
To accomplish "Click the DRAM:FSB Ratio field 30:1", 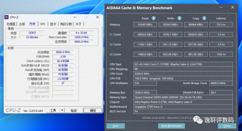I will click(221, 93).
